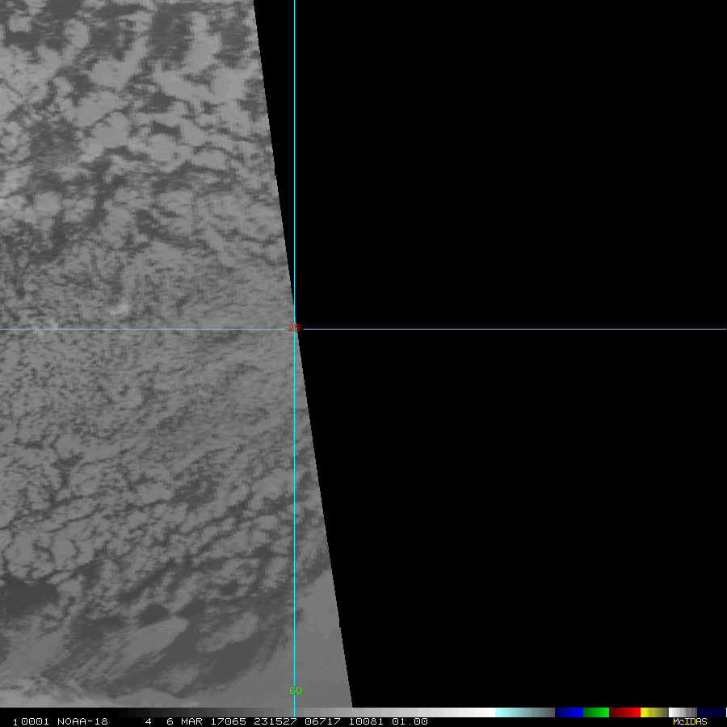Click the yellow McIDAS label
Image resolution: width=727 pixels, height=727 pixels.
point(689,721)
